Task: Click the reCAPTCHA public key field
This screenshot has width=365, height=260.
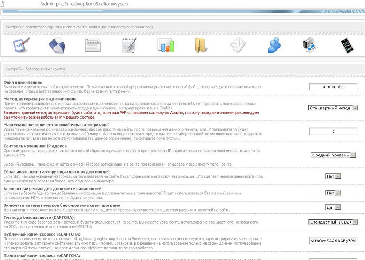Action: pos(333,241)
